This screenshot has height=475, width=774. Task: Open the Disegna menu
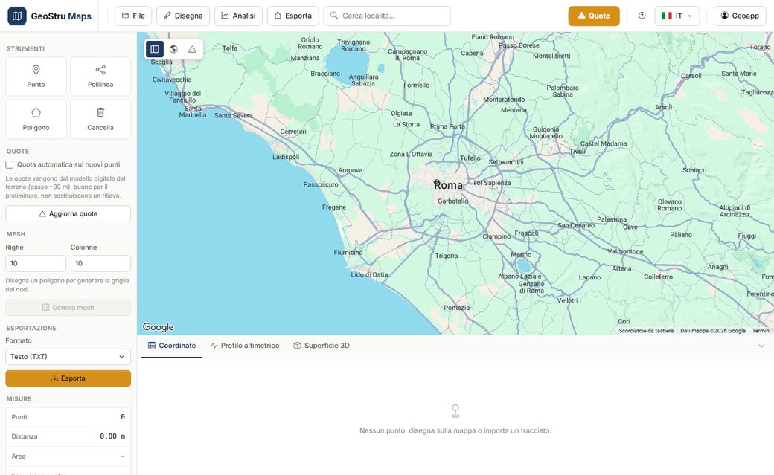pyautogui.click(x=183, y=16)
